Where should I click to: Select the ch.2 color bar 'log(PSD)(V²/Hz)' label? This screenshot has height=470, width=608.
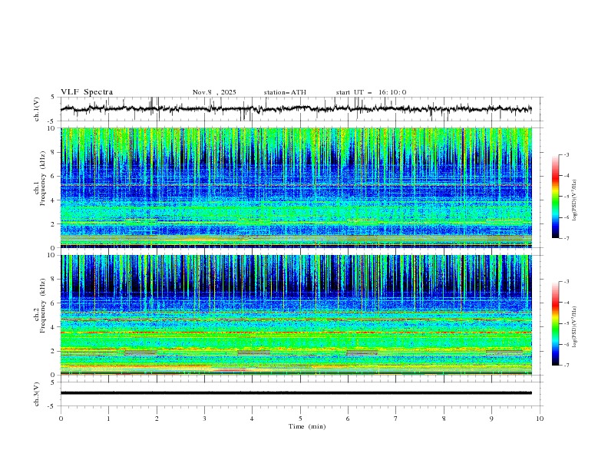tap(575, 327)
